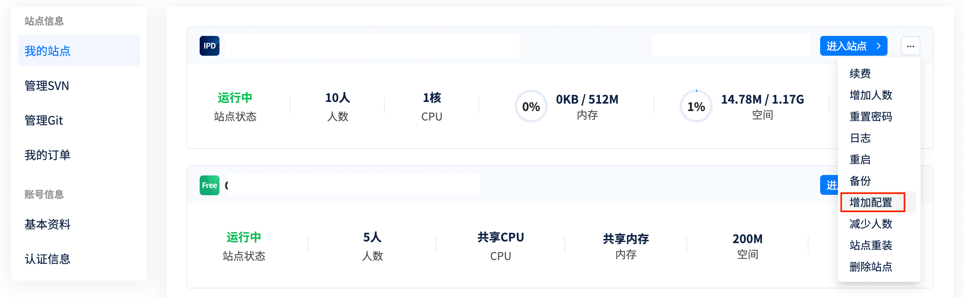Viewport: 964px width, 298px height.
Task: Open 管理Git in the sidebar
Action: click(44, 120)
